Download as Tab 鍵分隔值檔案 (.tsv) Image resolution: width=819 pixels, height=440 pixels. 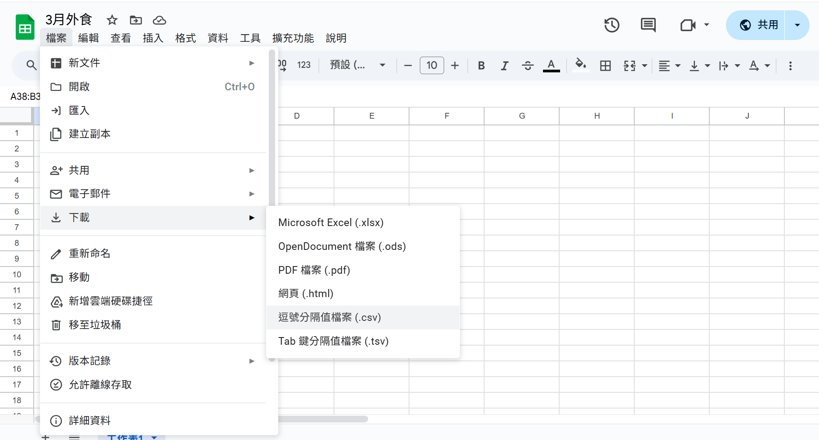(x=363, y=341)
